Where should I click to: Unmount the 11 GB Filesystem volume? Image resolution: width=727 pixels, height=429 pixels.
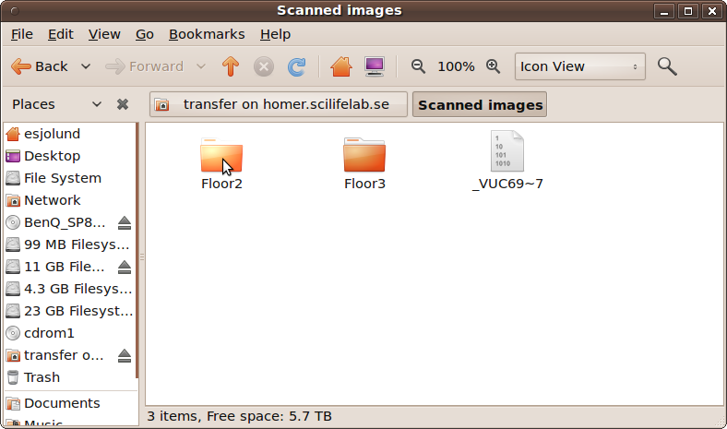(125, 268)
